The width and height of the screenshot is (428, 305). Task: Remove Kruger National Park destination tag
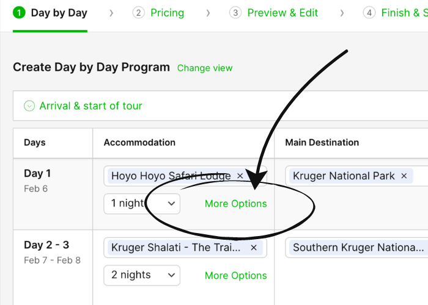click(404, 176)
